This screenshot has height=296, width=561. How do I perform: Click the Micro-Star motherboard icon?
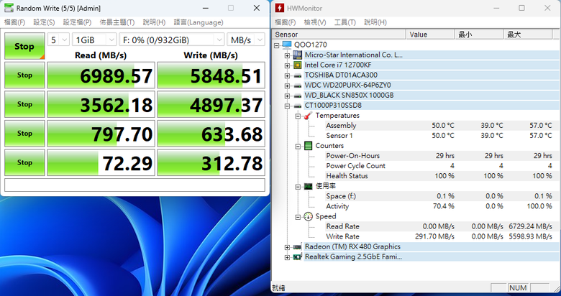click(297, 55)
